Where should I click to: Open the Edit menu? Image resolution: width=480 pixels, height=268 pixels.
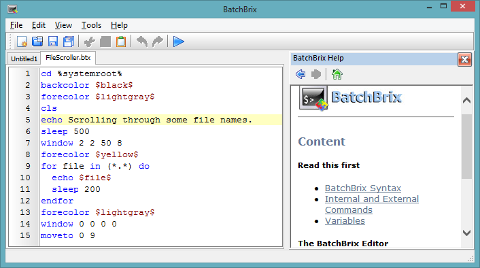click(39, 25)
